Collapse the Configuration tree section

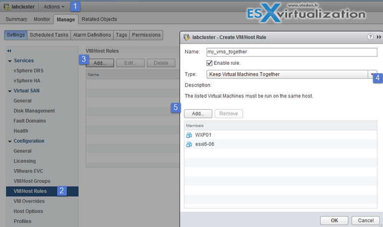coord(10,141)
